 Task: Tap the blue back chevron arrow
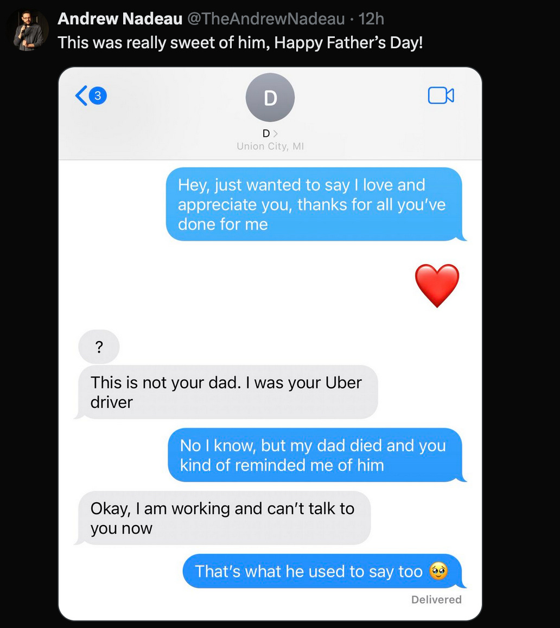coord(81,96)
